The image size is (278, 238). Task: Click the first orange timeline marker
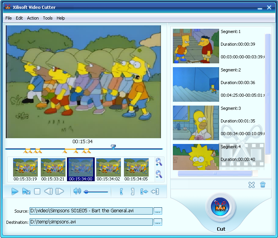[x=26, y=151]
